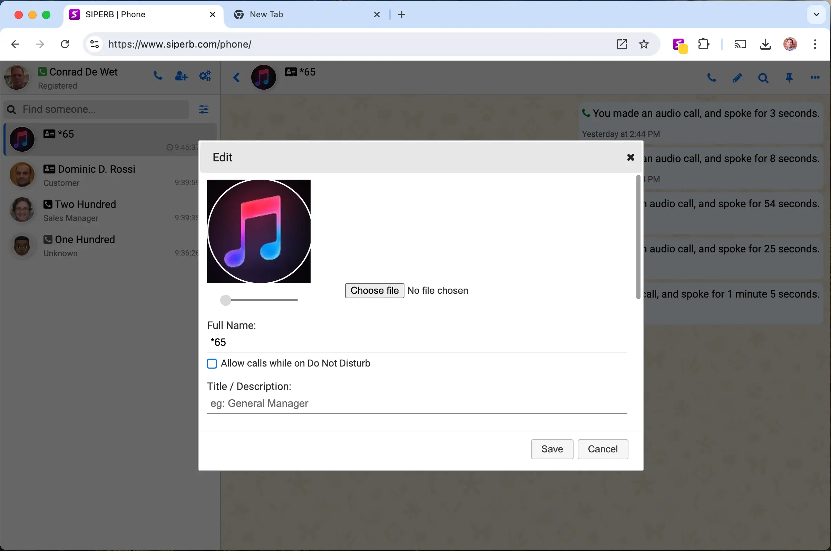
Task: Click the 25 seconds audio call message
Action: [x=734, y=258]
